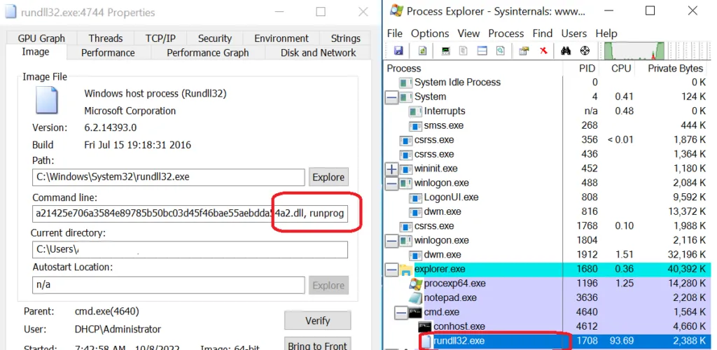Open the File menu in Process Explorer
This screenshot has width=717, height=350.
click(395, 34)
